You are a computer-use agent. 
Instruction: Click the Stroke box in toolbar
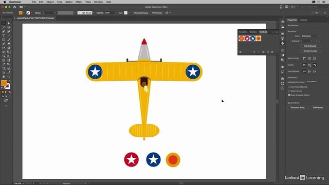(8, 86)
